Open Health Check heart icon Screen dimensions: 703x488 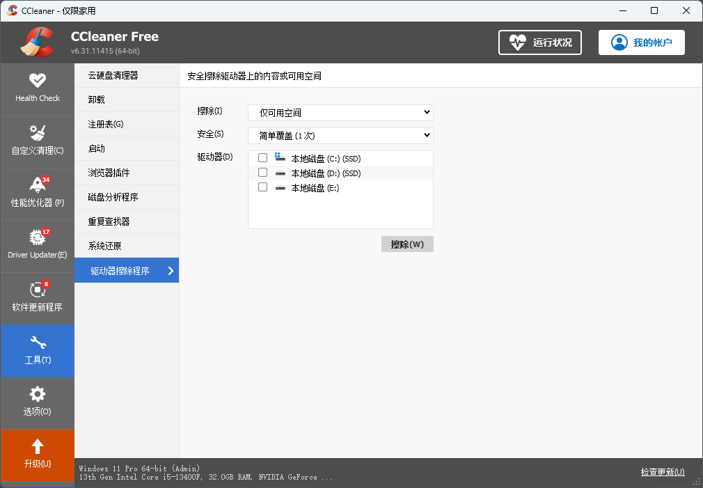coord(37,80)
